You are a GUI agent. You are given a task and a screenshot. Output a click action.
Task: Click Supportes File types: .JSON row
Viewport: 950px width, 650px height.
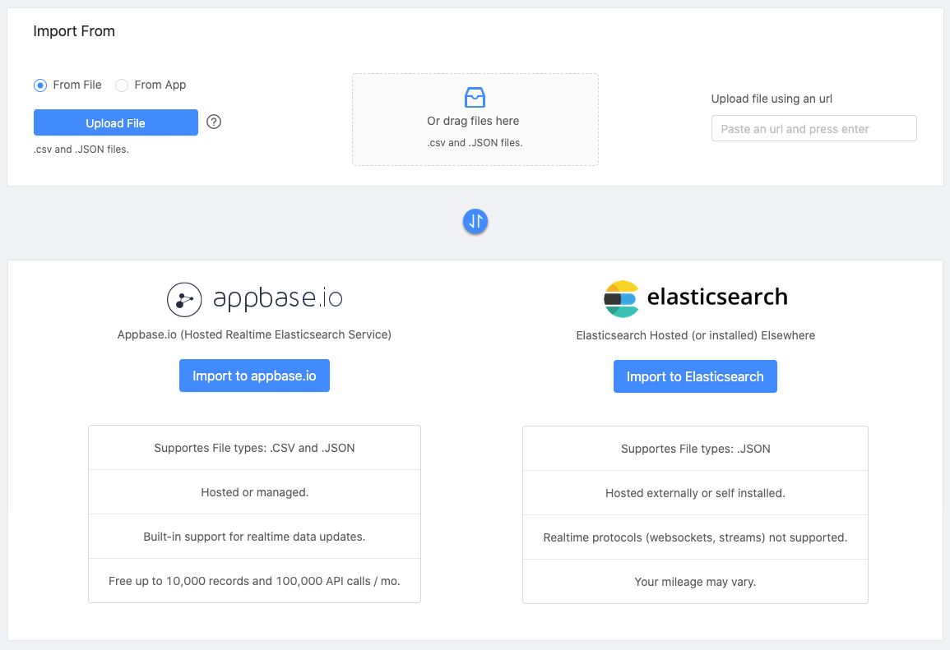pyautogui.click(x=696, y=449)
